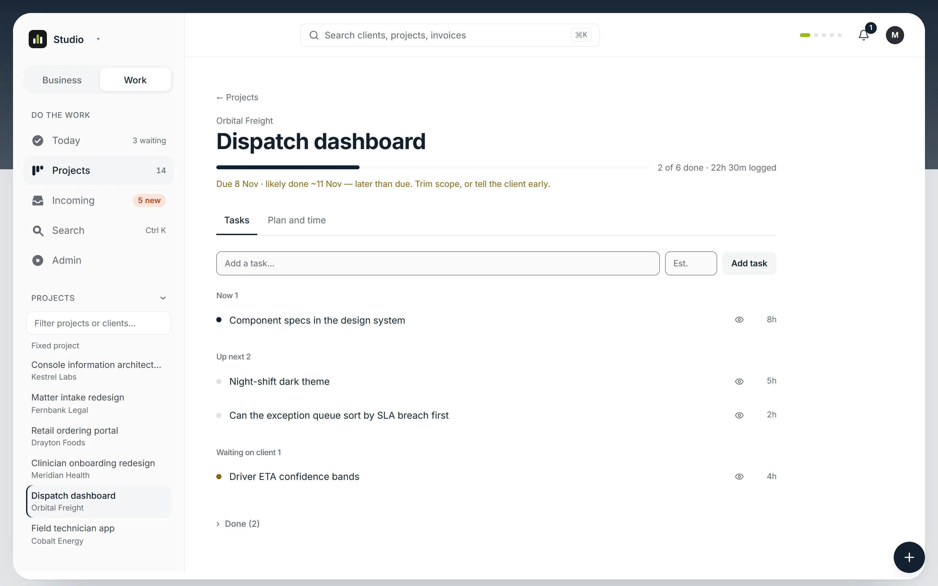Switch to Business mode
This screenshot has height=586, width=938.
62,80
